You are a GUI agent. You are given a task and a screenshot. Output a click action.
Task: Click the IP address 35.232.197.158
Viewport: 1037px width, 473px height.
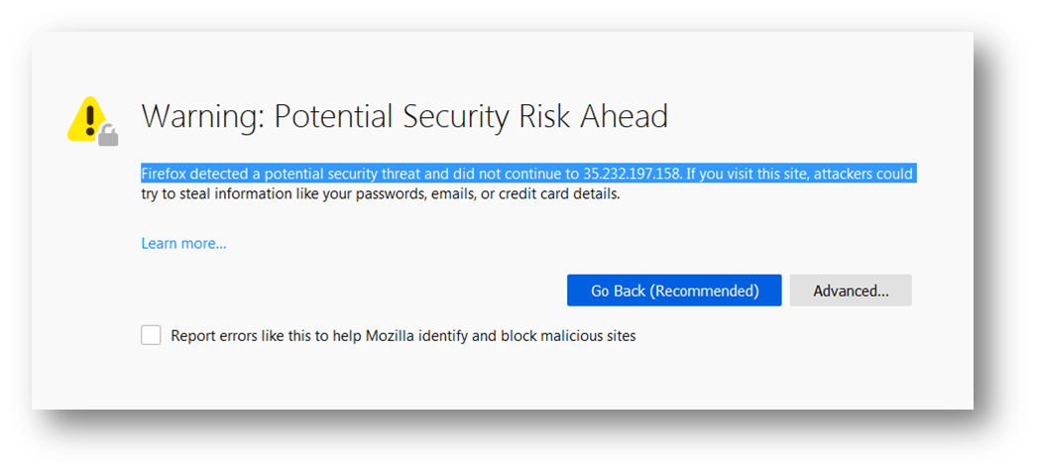tap(631, 175)
